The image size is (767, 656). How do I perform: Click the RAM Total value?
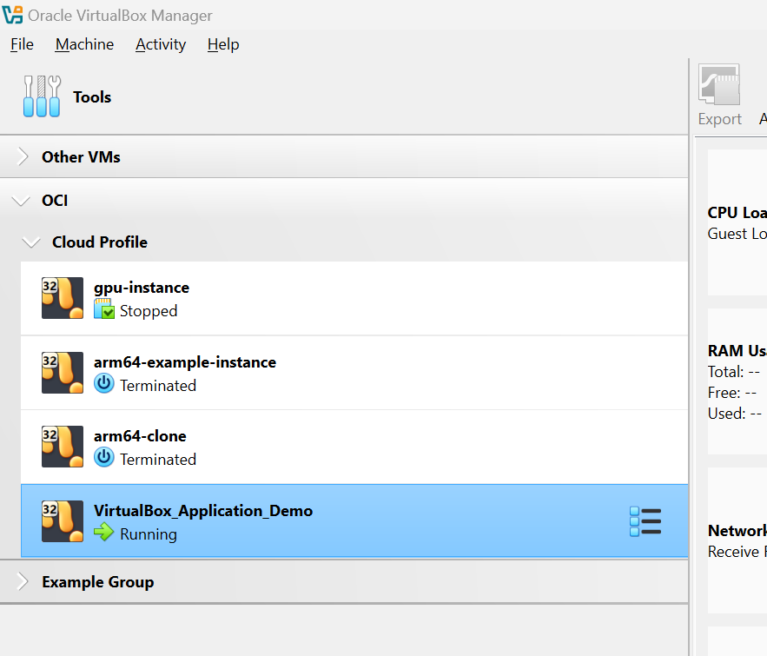[x=754, y=372]
